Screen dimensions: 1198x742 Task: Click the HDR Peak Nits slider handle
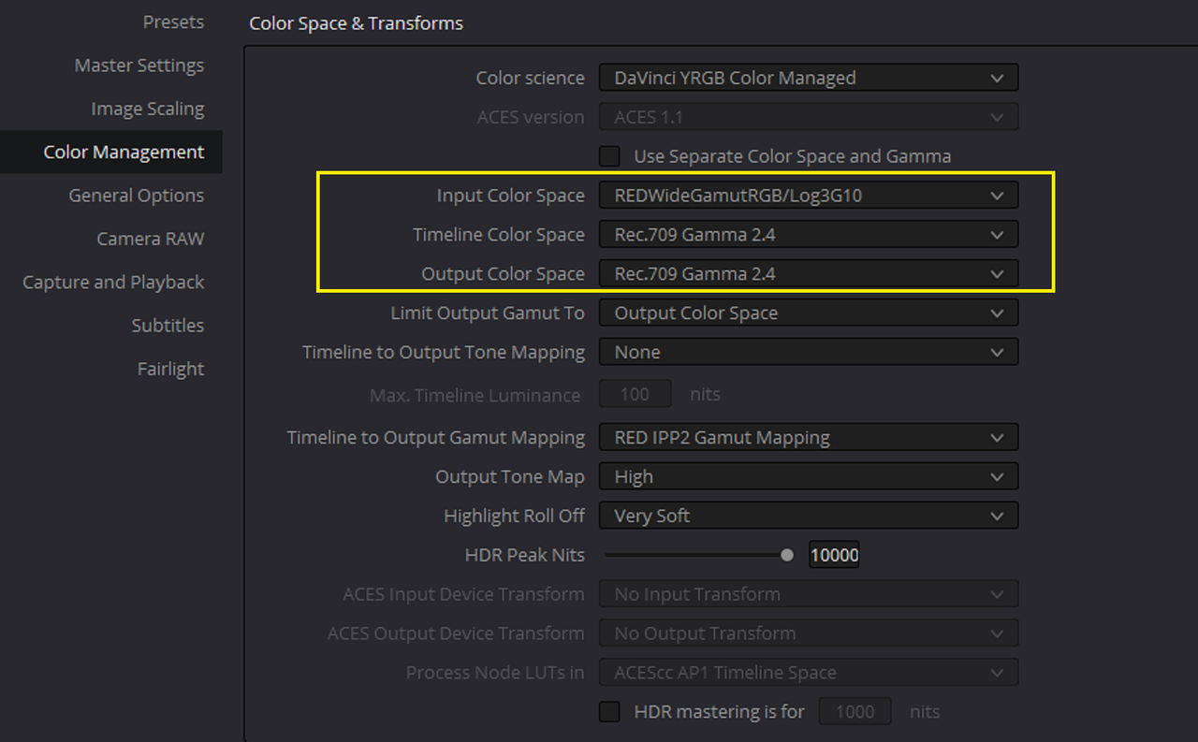(787, 555)
